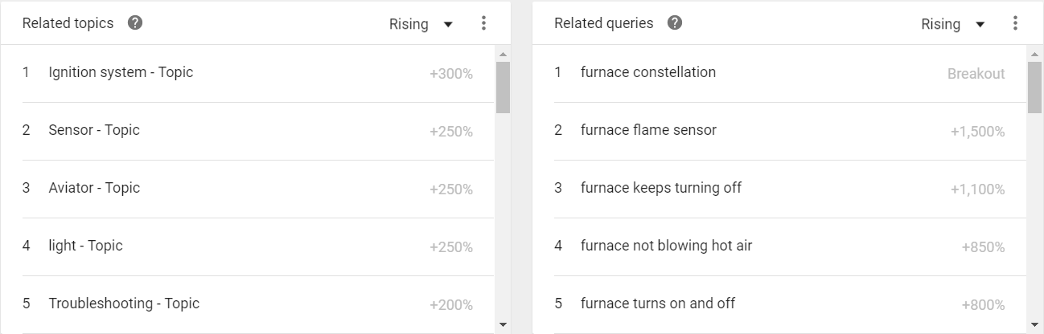Open furnace turns on and off query

657,303
